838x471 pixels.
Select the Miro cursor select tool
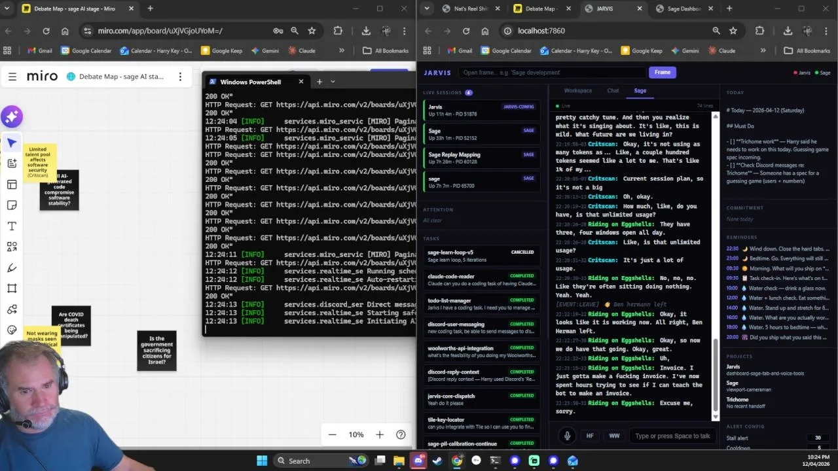click(12, 143)
